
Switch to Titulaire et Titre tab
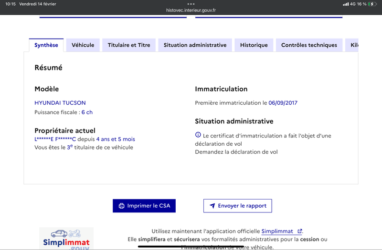pos(129,45)
